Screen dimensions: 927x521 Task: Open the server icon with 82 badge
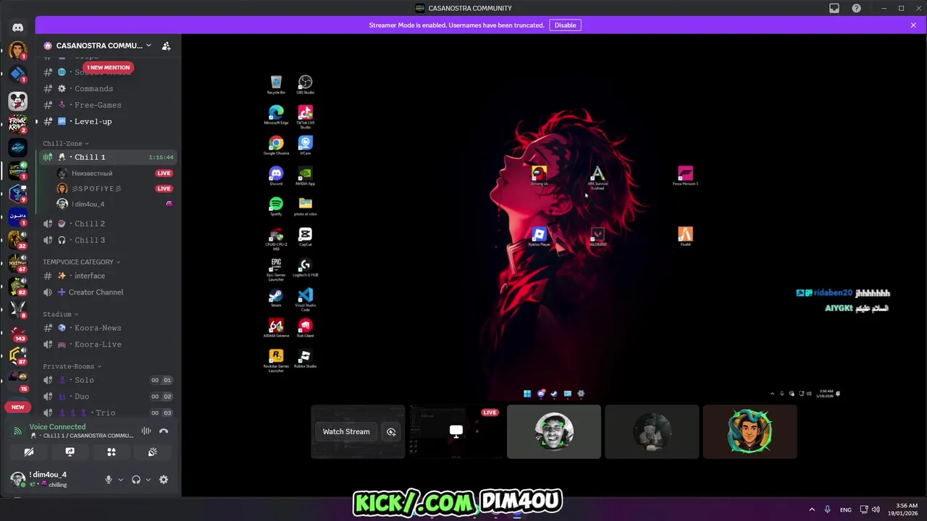coord(18,286)
